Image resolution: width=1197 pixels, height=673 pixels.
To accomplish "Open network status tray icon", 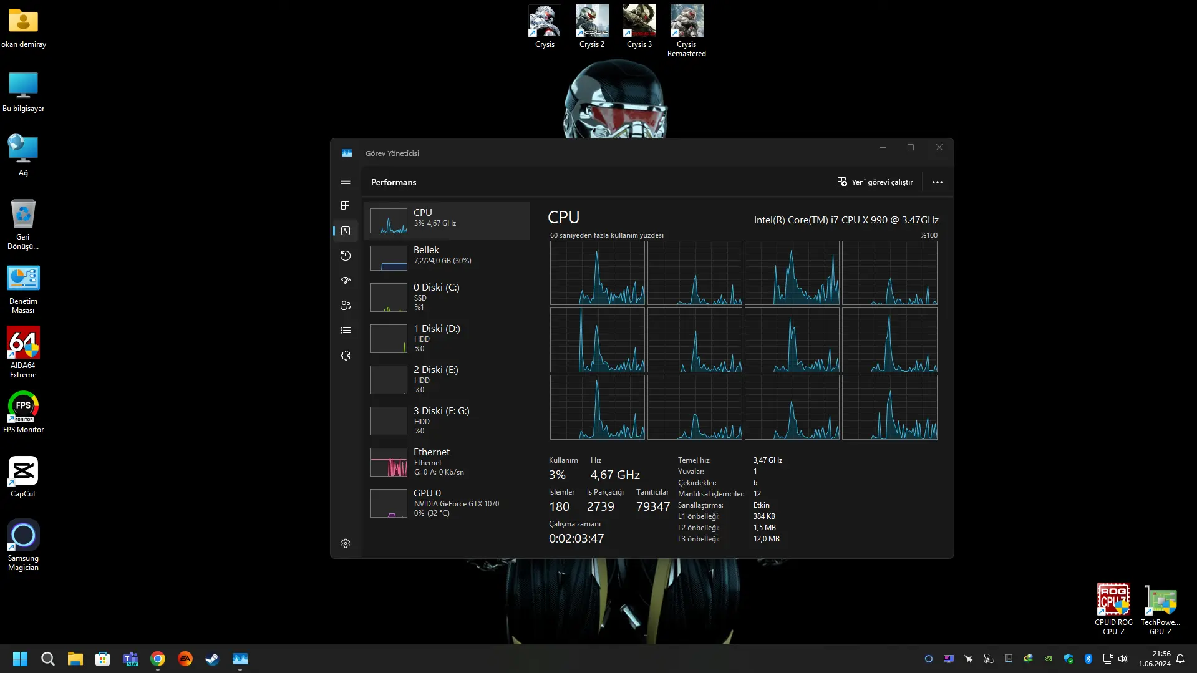I will (x=1108, y=659).
